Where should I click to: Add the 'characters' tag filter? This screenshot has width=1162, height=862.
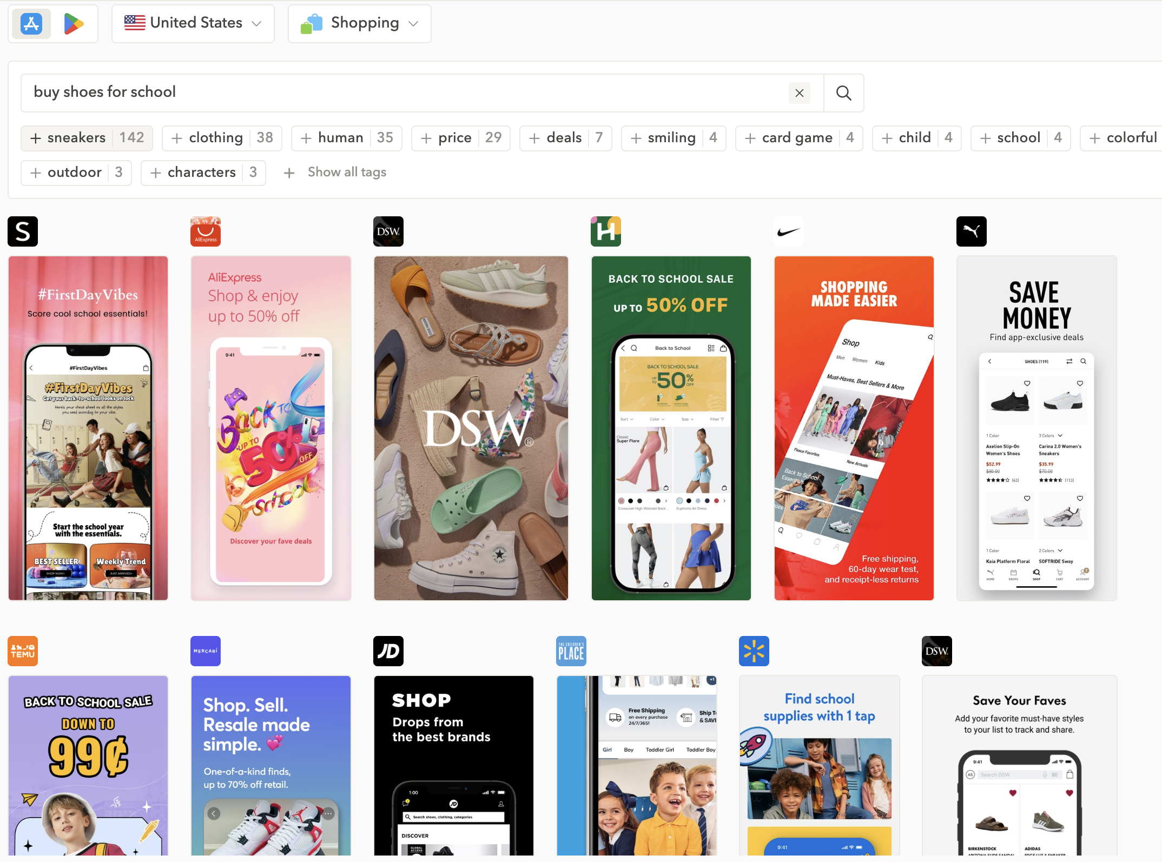pos(203,173)
